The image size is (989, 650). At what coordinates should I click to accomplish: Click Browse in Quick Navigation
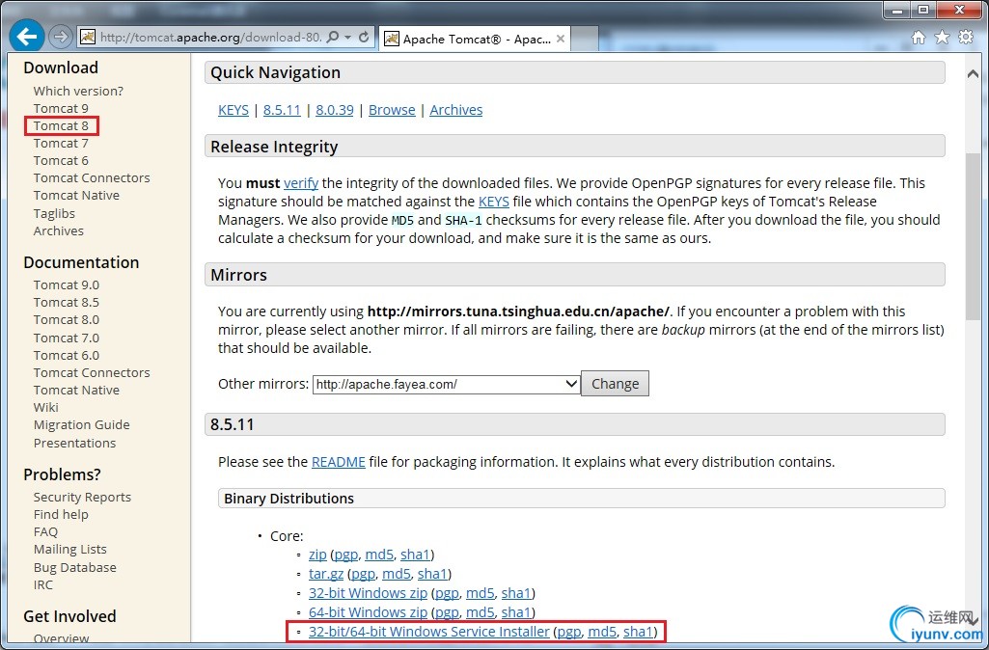[x=392, y=110]
